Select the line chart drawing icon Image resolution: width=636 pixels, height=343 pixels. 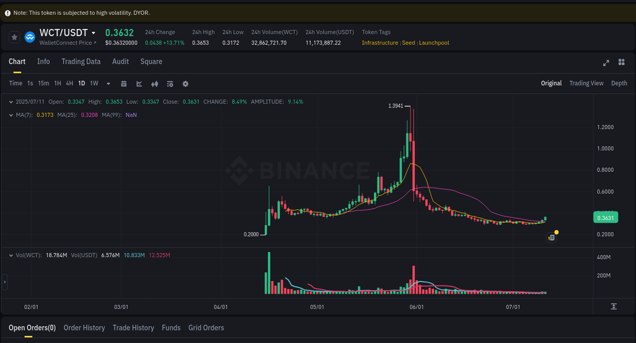pyautogui.click(x=139, y=83)
